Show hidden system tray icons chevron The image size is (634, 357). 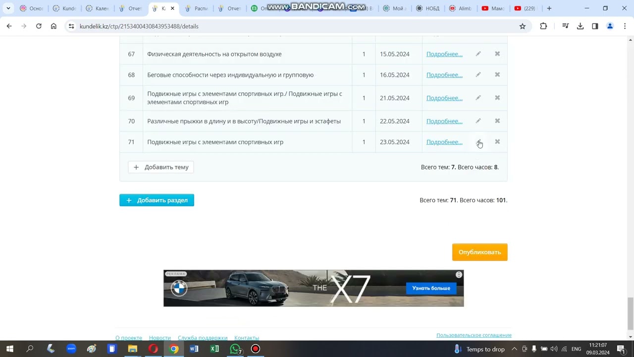point(514,349)
